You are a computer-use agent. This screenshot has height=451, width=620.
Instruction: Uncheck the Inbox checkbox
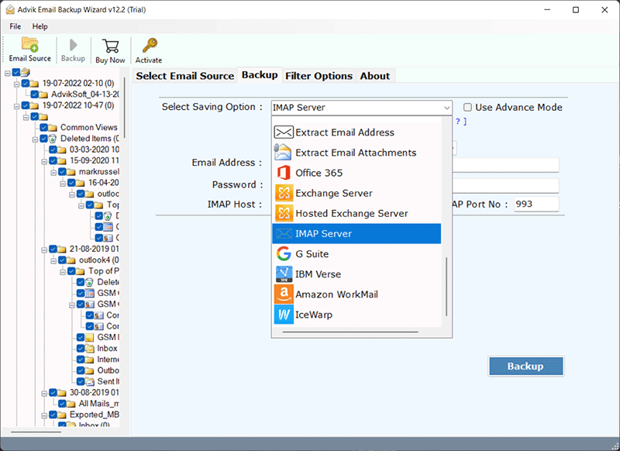[x=81, y=348]
